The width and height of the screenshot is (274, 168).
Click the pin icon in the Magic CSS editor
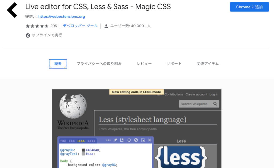[x=115, y=140]
